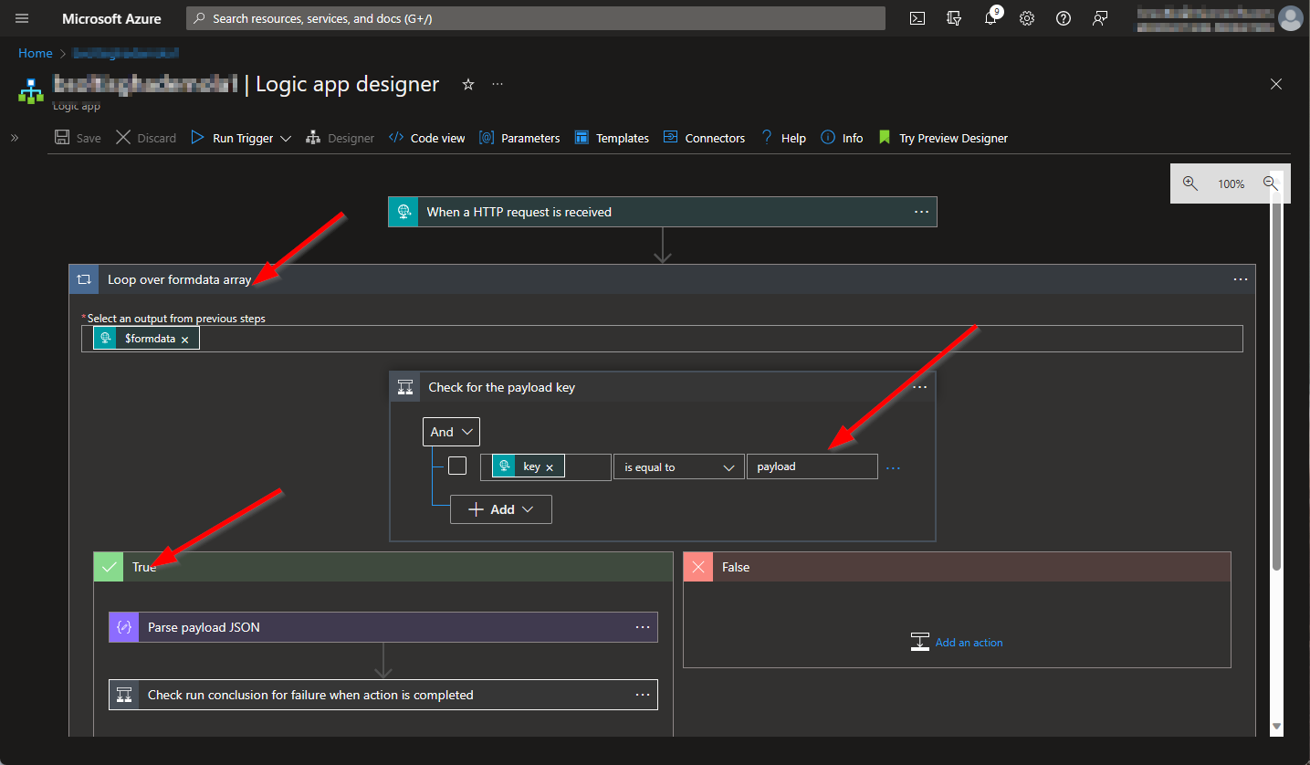Expand the And operator dropdown
Screen dimensions: 1310x765
coord(451,432)
